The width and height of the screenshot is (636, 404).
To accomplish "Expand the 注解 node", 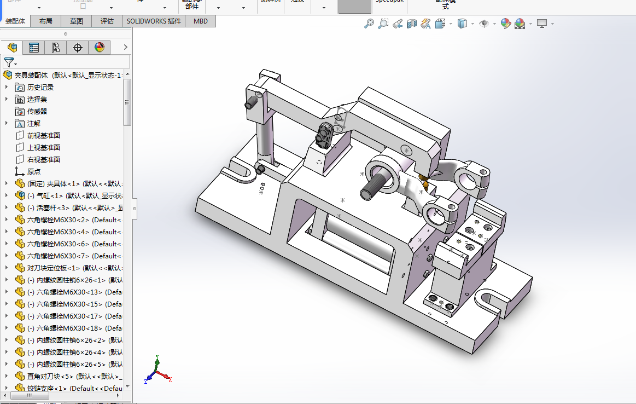I will (6, 123).
